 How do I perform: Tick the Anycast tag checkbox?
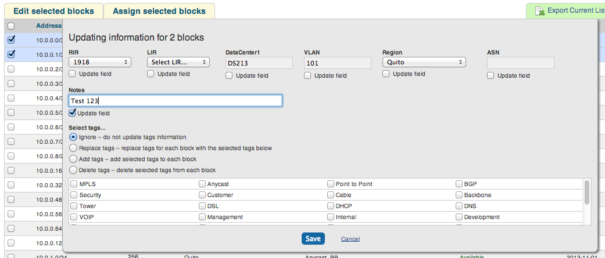(202, 184)
